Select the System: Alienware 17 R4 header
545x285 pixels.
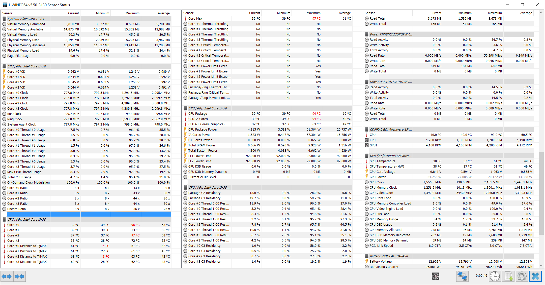pos(25,19)
